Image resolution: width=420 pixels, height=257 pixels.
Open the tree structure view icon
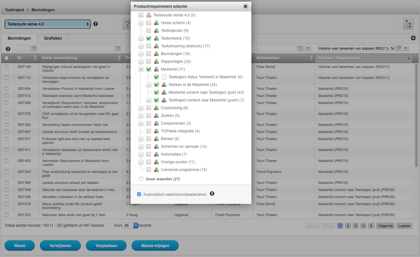tap(408, 24)
